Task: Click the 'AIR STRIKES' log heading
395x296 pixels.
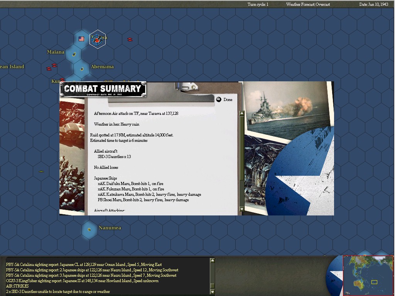Action: tap(17, 286)
